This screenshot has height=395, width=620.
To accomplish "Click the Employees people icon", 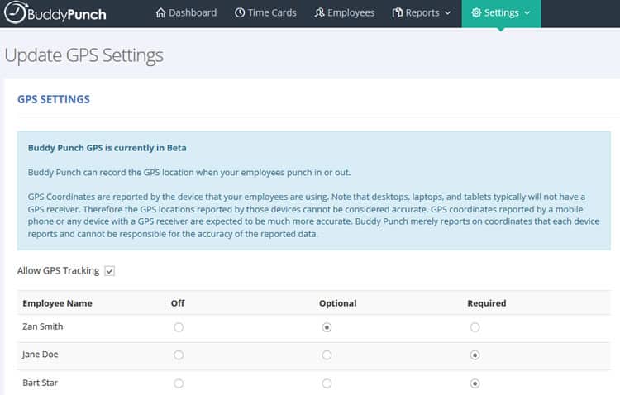I will pyautogui.click(x=319, y=13).
